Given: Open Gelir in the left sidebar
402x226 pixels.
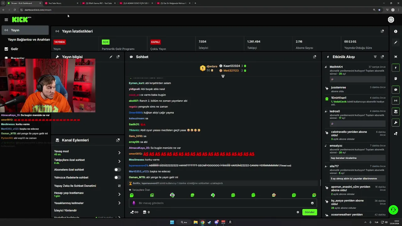Looking at the screenshot, I should pos(14,49).
